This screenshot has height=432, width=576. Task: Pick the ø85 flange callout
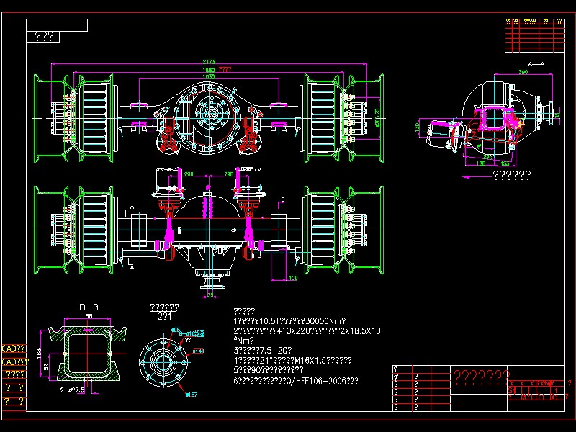(x=176, y=330)
